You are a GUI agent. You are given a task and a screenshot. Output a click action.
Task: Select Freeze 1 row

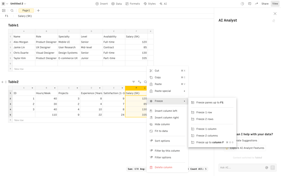[212, 113]
